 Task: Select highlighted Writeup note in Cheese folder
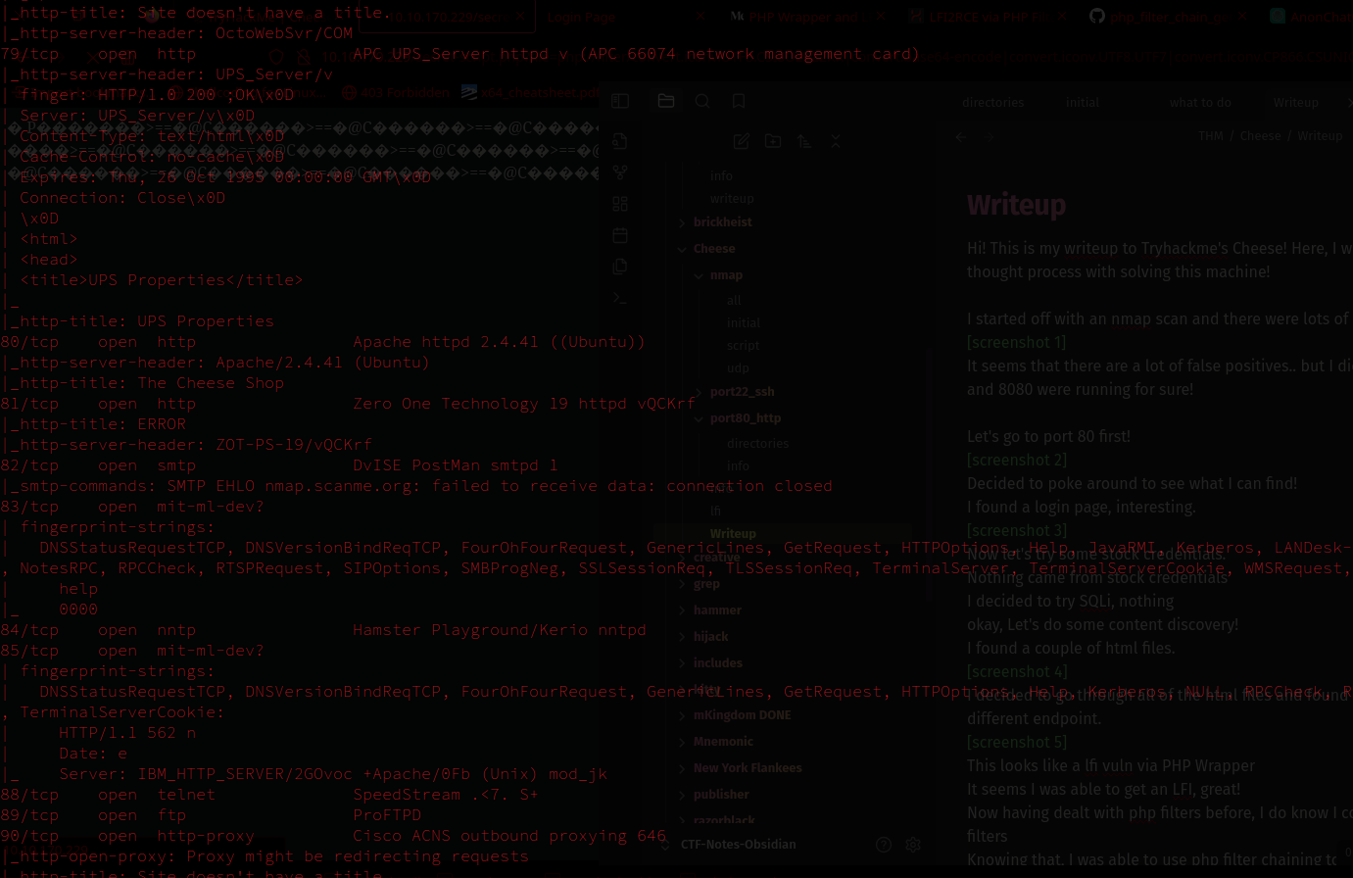[733, 534]
